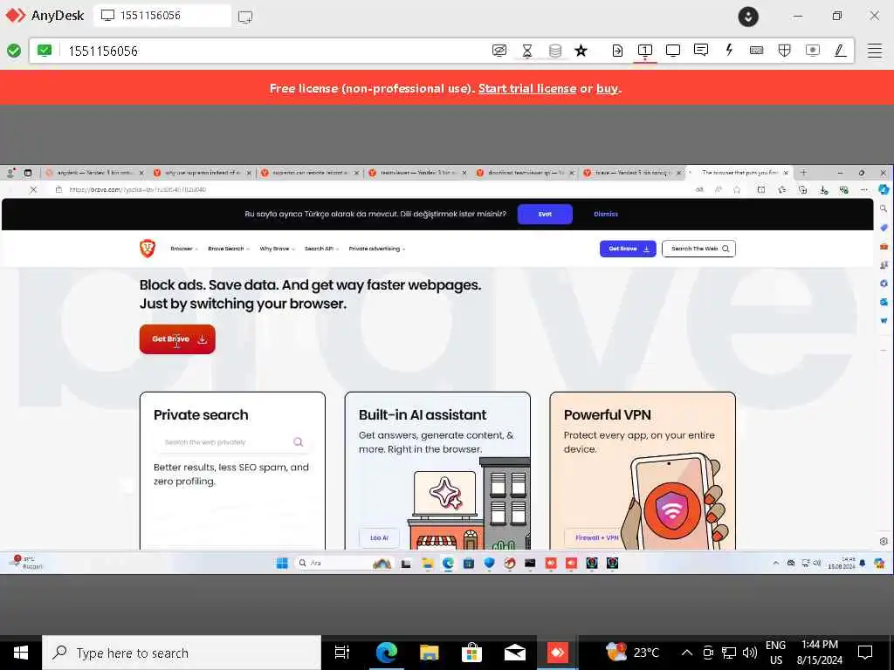Click the Evet button in language banner
This screenshot has height=670, width=894.
545,214
